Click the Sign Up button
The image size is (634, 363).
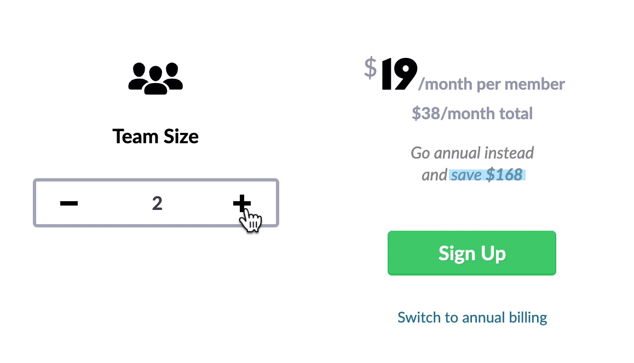[x=471, y=253]
